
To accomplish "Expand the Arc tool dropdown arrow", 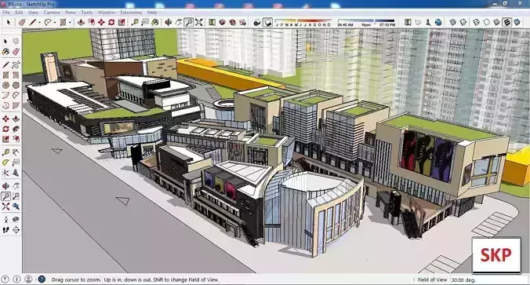I will [x=54, y=23].
